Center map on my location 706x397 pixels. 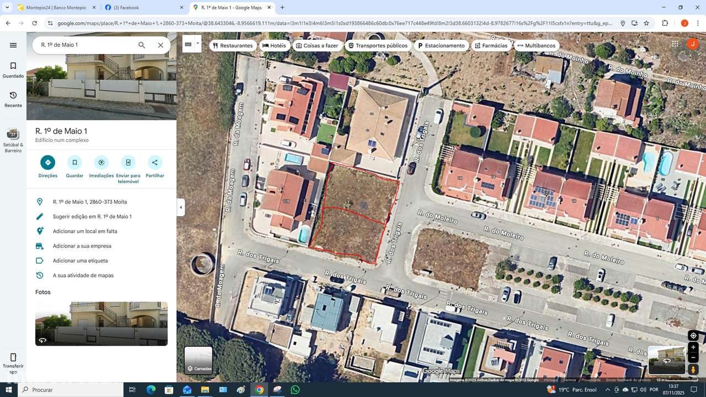693,335
